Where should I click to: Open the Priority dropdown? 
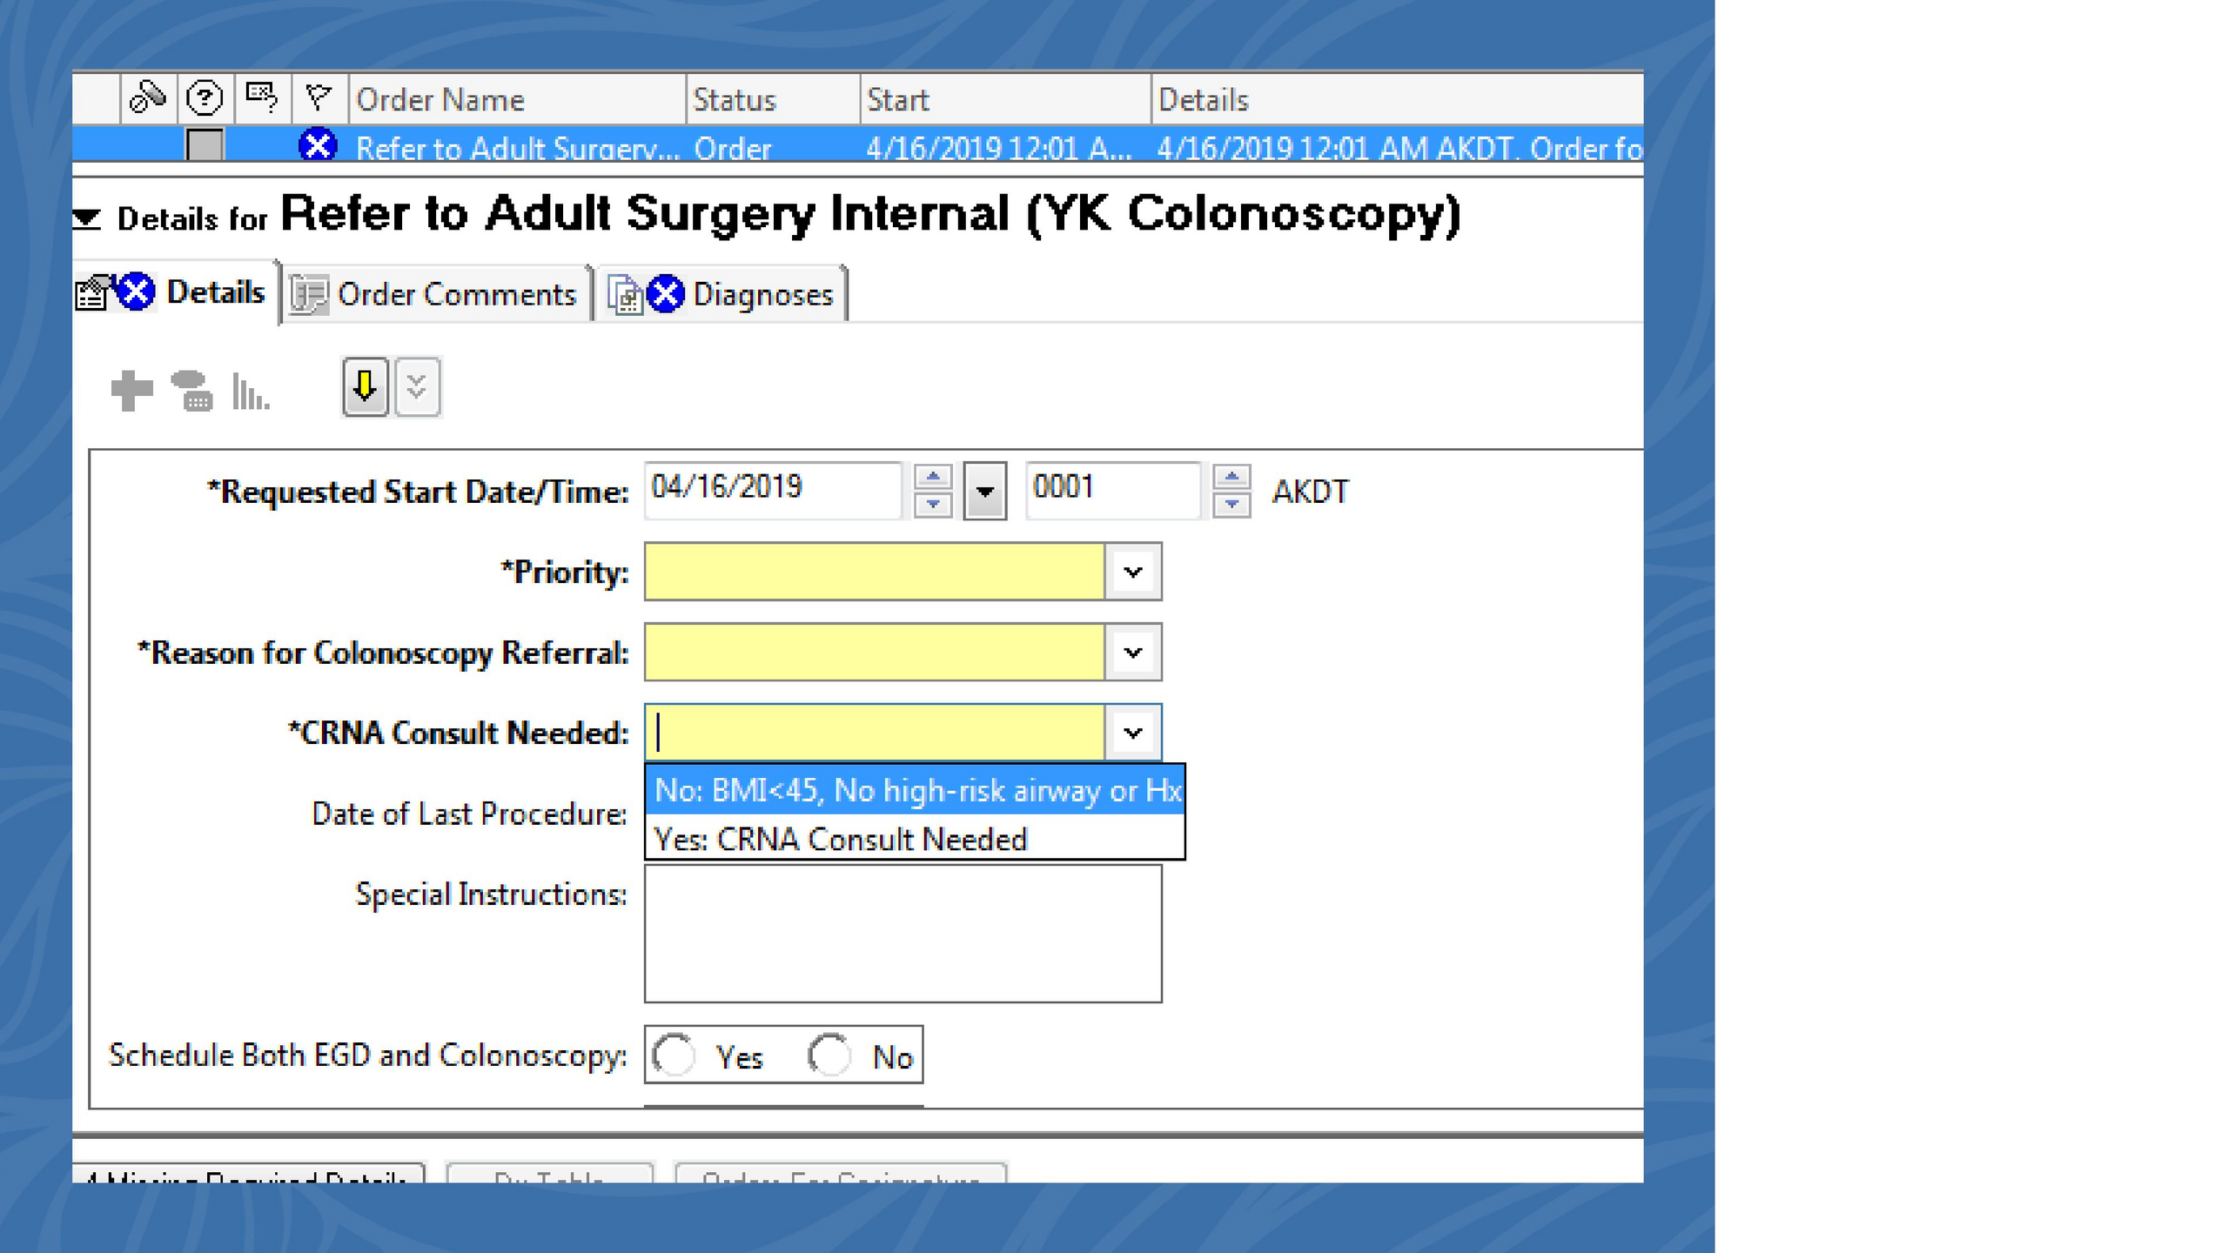click(1132, 573)
